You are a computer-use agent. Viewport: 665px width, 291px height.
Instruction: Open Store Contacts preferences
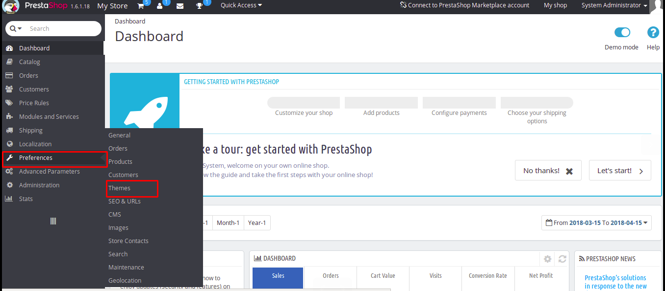click(128, 241)
